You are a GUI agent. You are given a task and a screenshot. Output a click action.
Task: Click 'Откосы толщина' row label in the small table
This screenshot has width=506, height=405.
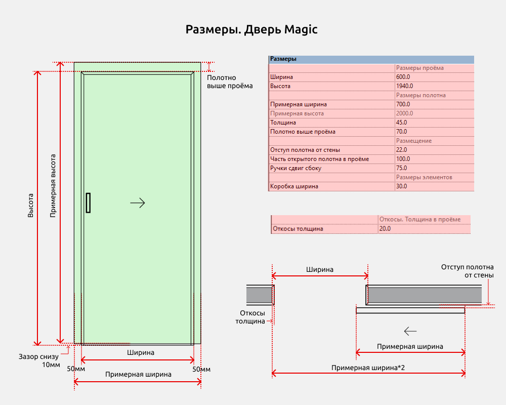click(x=298, y=229)
